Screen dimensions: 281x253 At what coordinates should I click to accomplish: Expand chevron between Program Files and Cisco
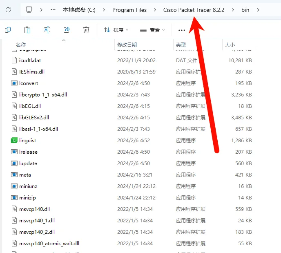click(x=155, y=10)
